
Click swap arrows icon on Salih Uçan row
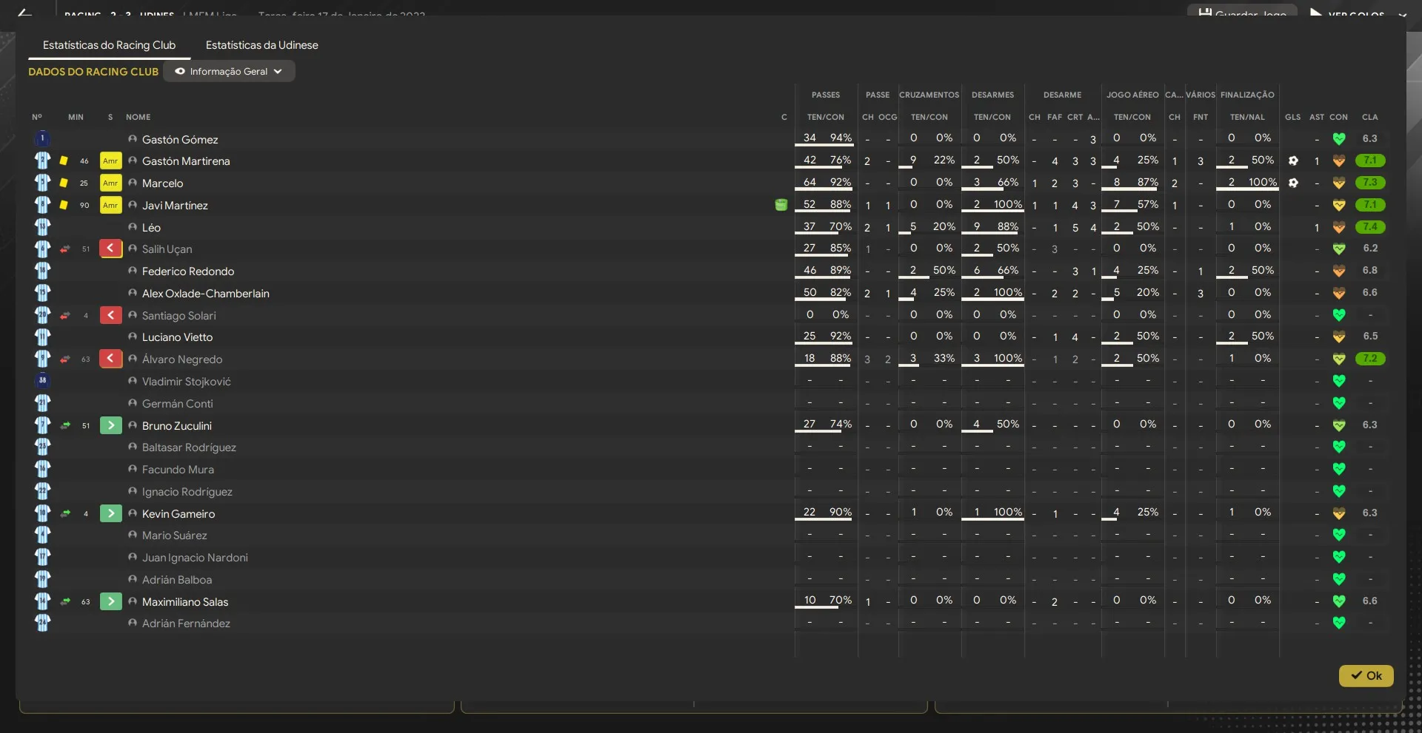(65, 249)
